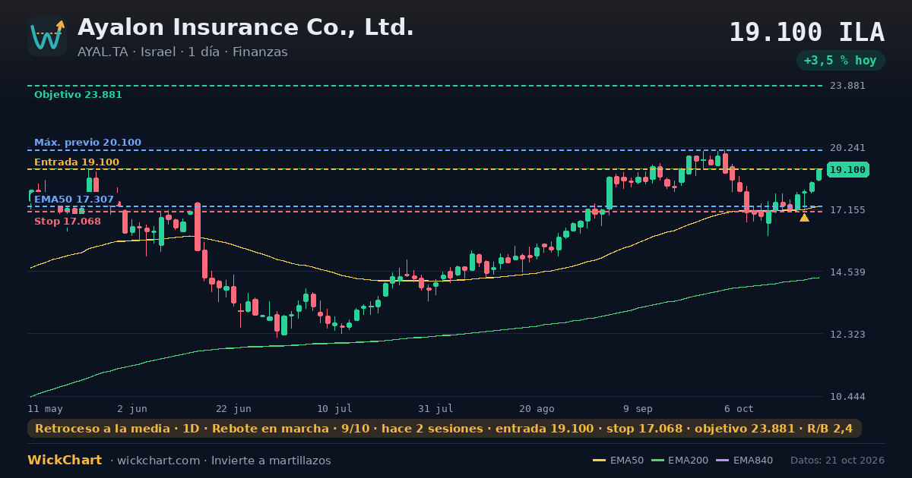Click the Datos: 21 oct 2026 text
Screen dimensions: 912x478
838,461
